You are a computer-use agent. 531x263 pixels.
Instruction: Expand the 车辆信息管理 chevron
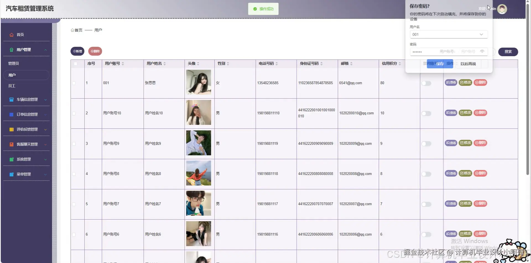tap(46, 100)
